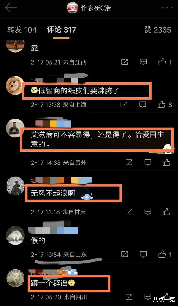
Task: Open the three-dots more menu
Action: [167, 8]
